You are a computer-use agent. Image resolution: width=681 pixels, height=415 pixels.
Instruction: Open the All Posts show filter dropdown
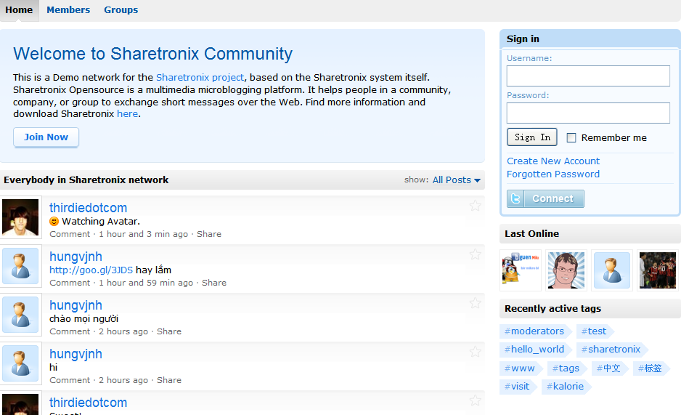tap(457, 180)
